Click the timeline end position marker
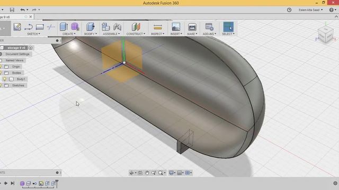 (x=57, y=184)
